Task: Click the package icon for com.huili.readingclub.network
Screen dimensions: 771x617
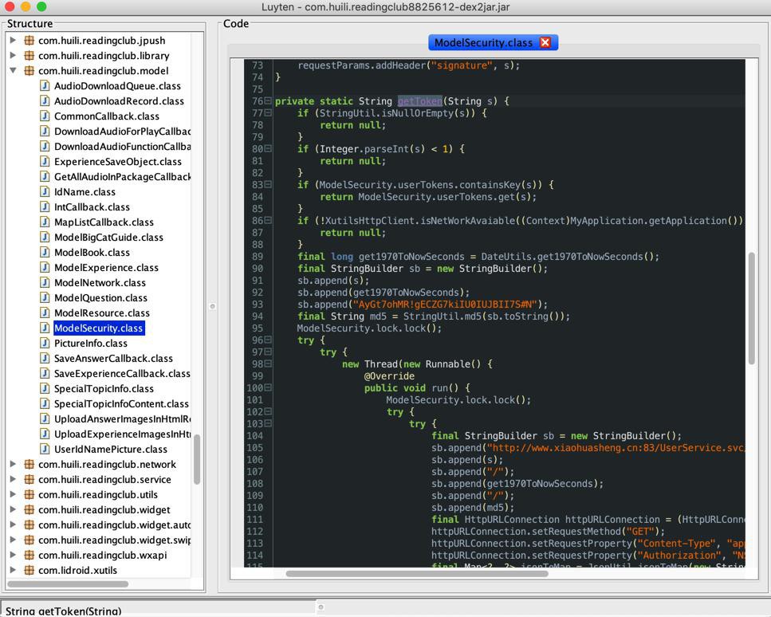Action: click(x=30, y=465)
